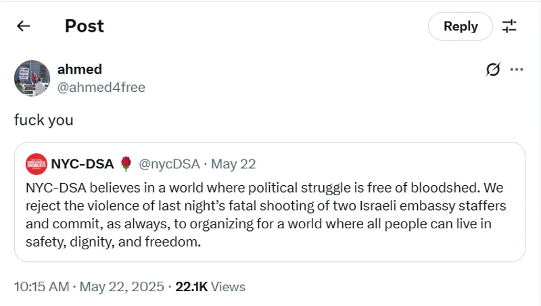Open the NYC-DSA account name
541x306 pixels.
[x=82, y=164]
